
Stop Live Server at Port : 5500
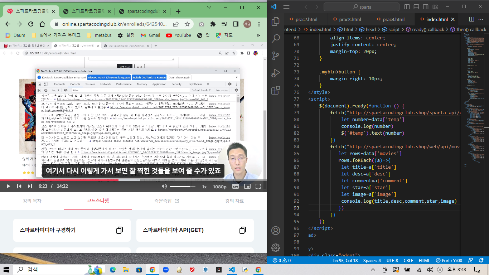coord(449,261)
